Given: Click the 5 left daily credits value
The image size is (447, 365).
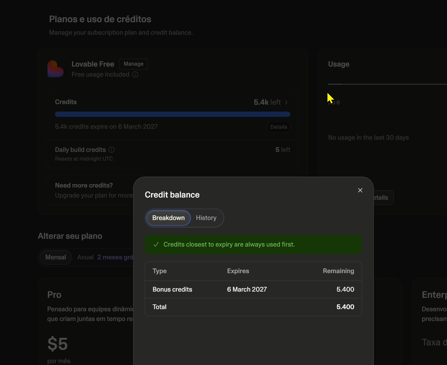Looking at the screenshot, I should [x=283, y=150].
